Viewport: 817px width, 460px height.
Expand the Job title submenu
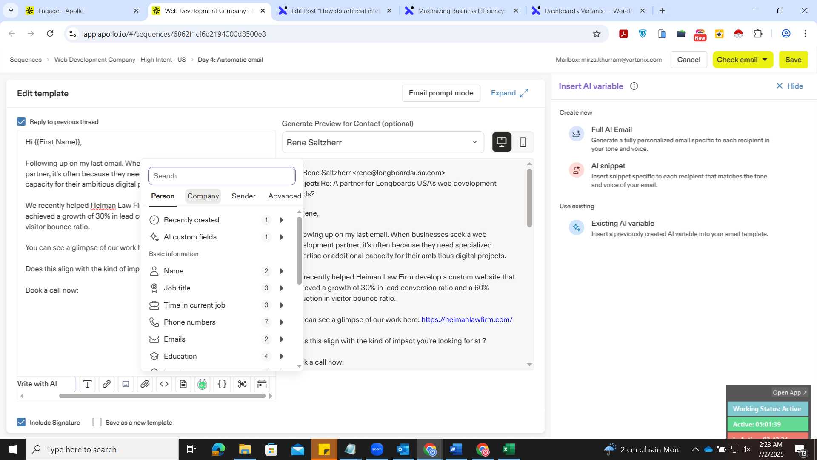pyautogui.click(x=282, y=288)
